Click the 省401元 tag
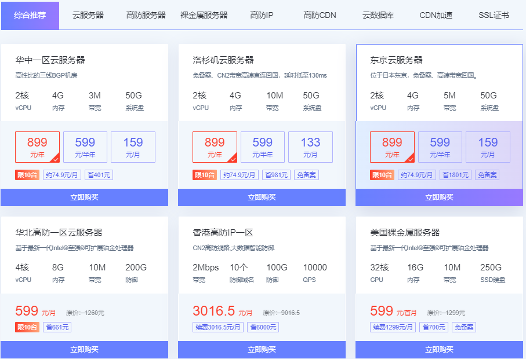 tap(99, 175)
